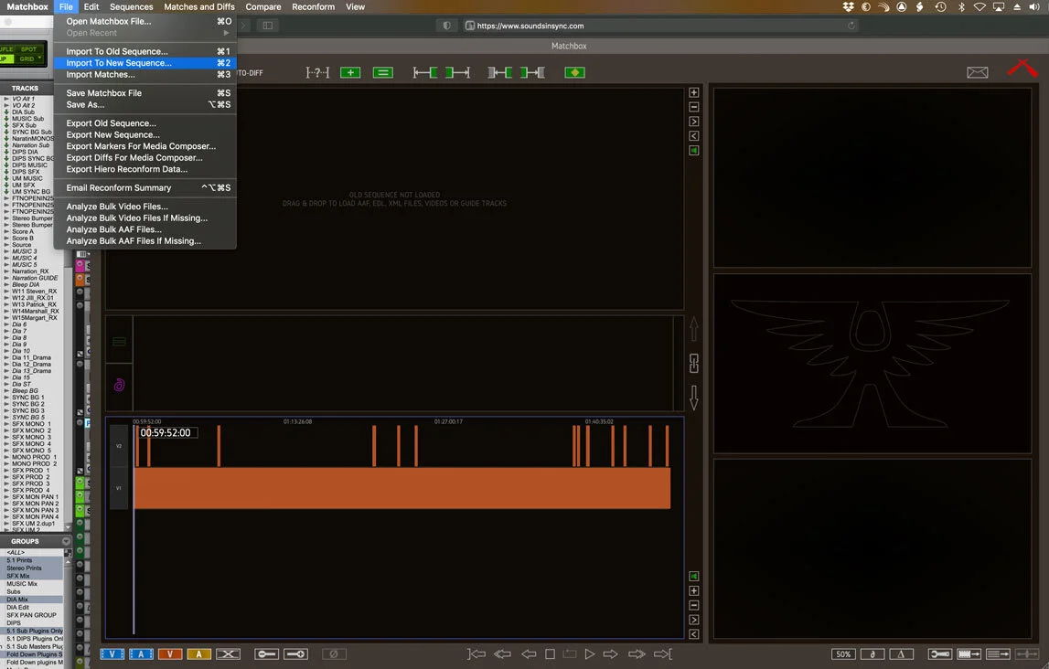Open the Reconform menu

(x=313, y=6)
